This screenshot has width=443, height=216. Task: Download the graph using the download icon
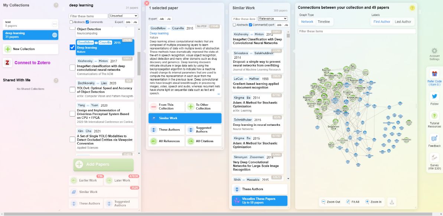[x=392, y=202]
